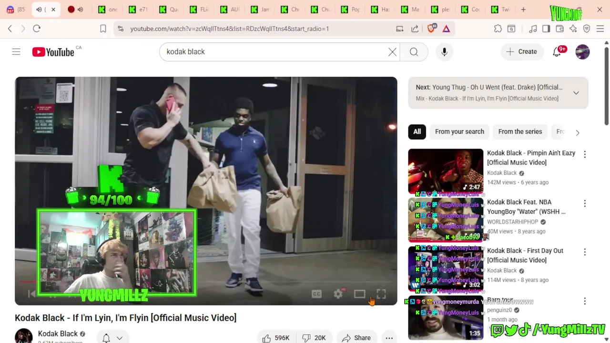Skip to previous video in player
Image resolution: width=610 pixels, height=343 pixels.
[x=31, y=294]
